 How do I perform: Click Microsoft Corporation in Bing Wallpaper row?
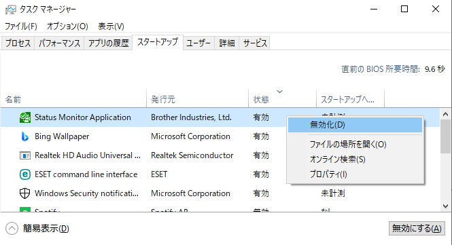[x=190, y=136]
